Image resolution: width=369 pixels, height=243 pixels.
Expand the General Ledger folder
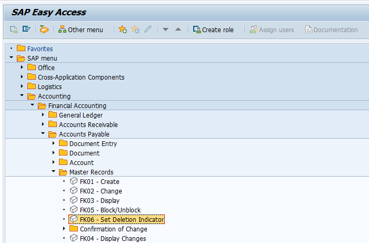(43, 115)
